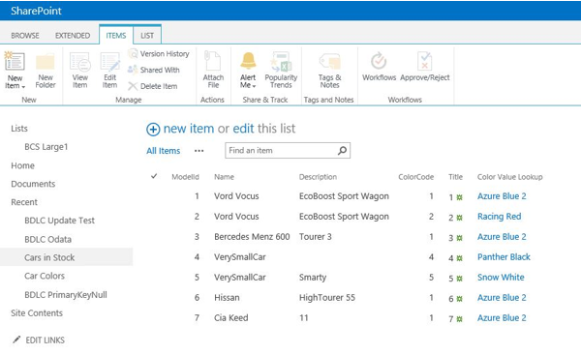
Task: Open the Panther Black lookup link
Action: [x=504, y=257]
